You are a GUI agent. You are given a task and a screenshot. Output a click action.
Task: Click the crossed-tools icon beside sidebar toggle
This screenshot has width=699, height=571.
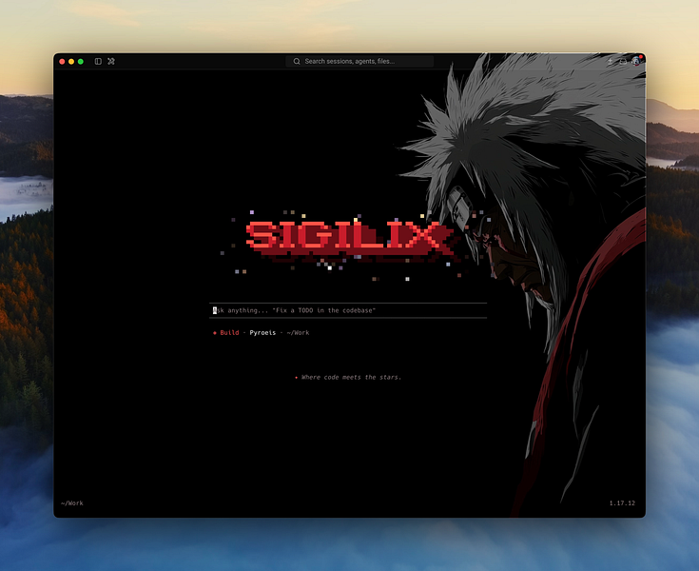click(111, 61)
